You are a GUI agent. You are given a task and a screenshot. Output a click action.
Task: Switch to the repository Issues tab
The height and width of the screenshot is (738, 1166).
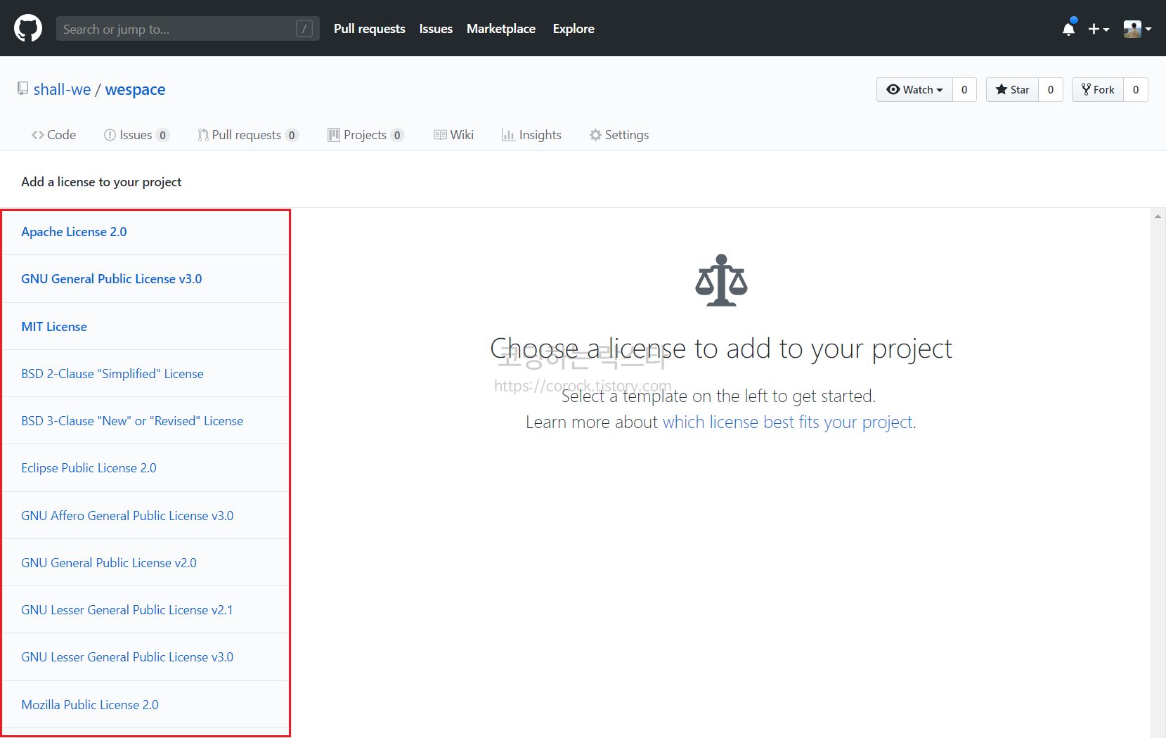136,135
